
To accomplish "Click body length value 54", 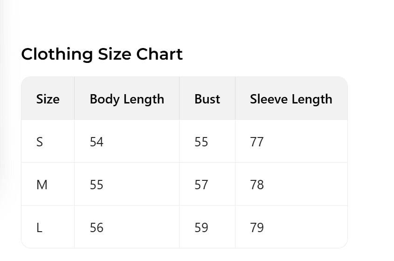I will point(97,142).
